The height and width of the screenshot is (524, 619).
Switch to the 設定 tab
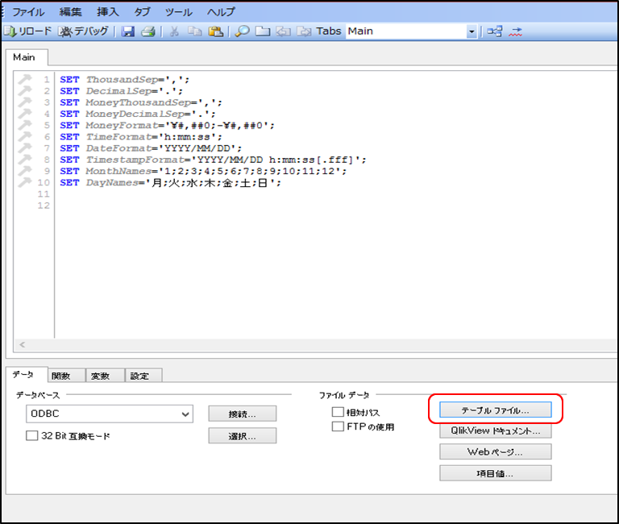coord(143,376)
